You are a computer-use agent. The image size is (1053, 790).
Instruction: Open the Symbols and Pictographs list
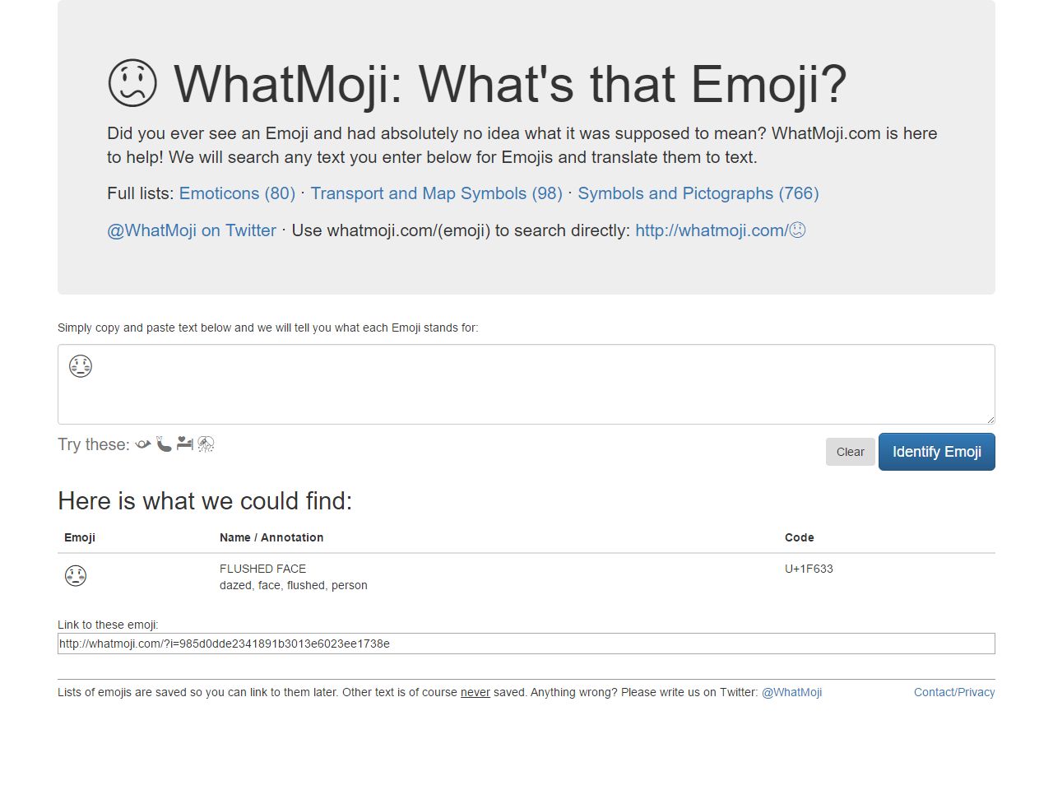pos(698,193)
